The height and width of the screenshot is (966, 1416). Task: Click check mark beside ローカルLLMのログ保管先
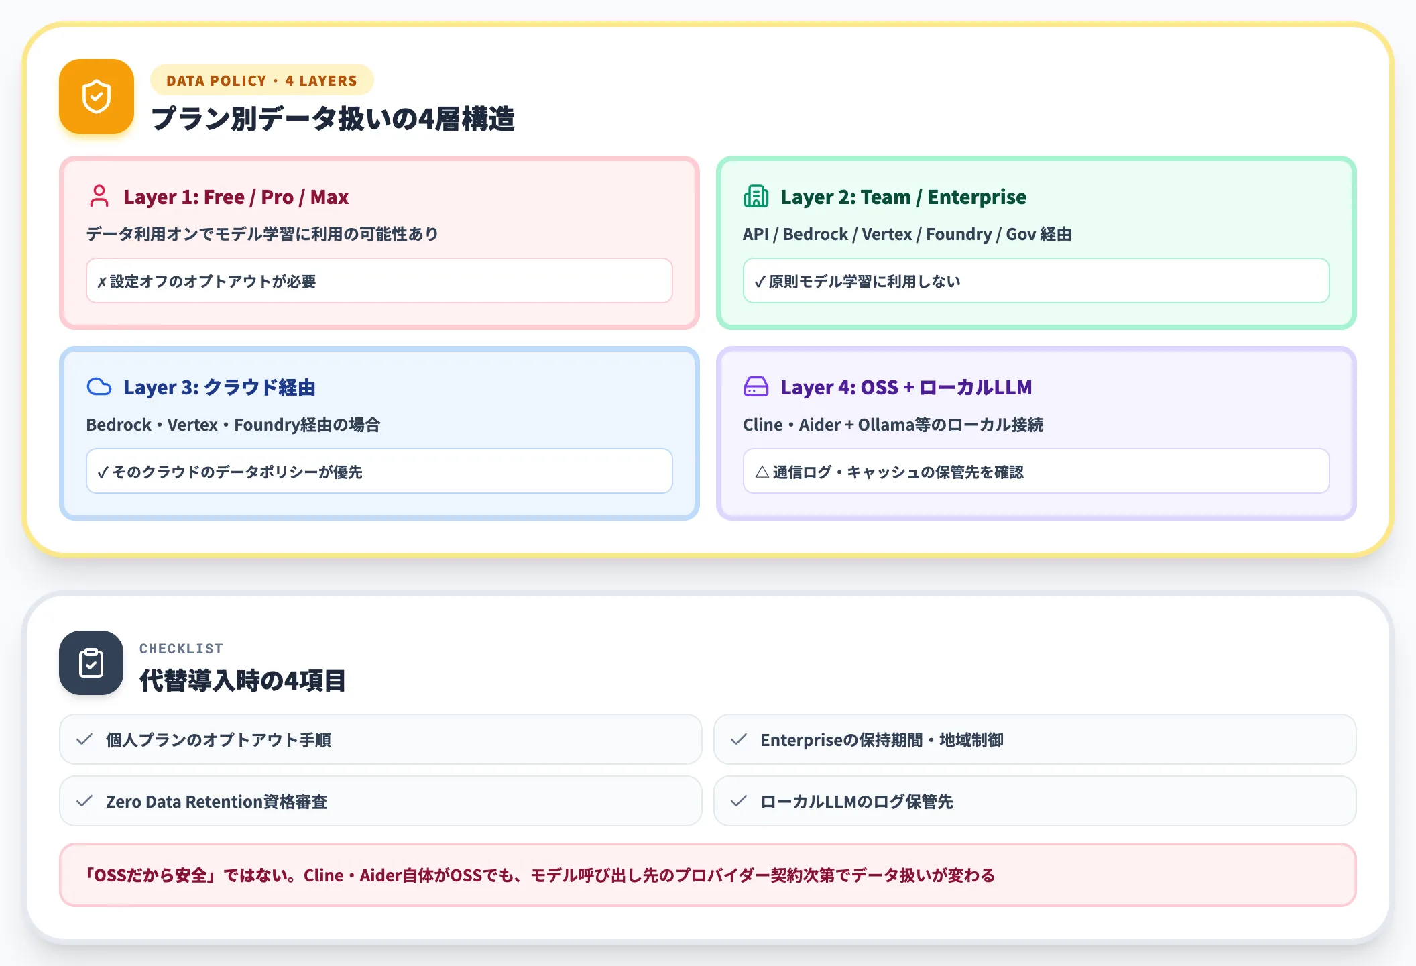point(739,801)
